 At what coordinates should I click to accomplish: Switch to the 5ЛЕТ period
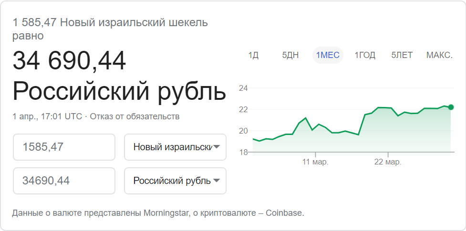(x=402, y=55)
